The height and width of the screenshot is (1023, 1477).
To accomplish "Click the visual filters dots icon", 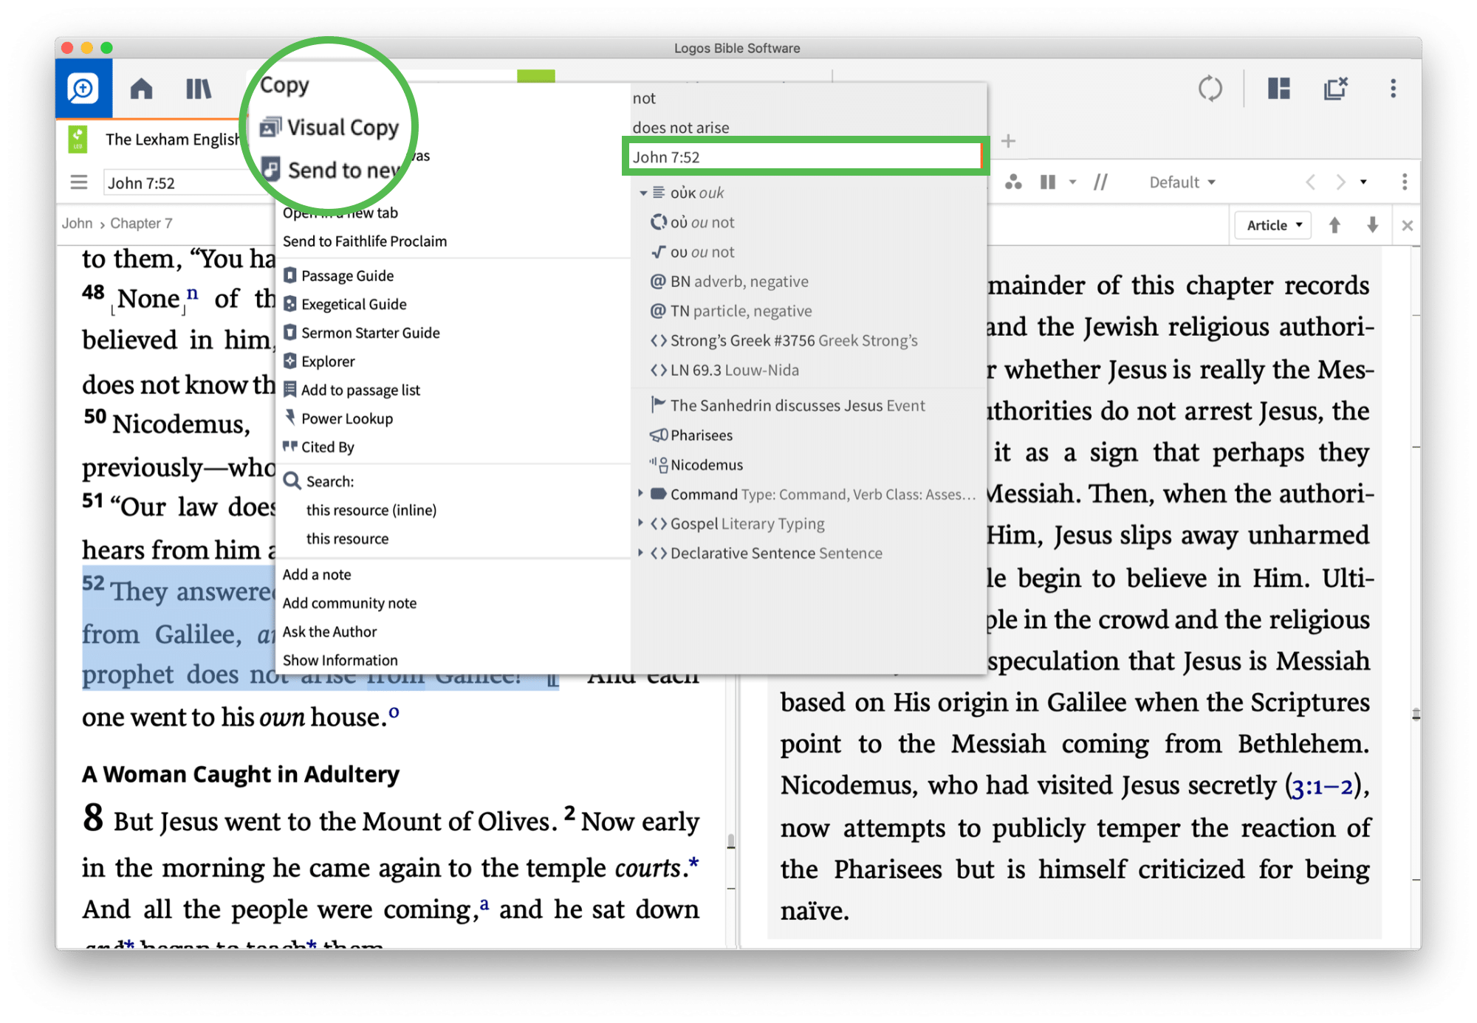I will pos(1013,182).
